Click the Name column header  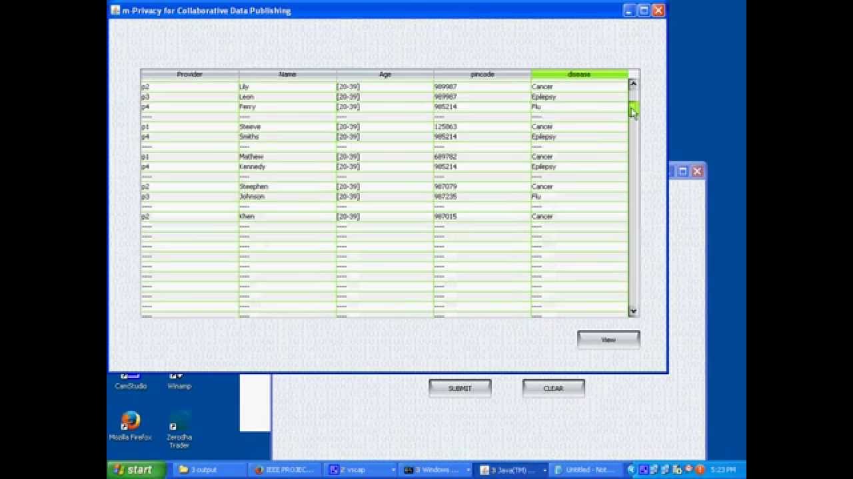click(x=287, y=75)
